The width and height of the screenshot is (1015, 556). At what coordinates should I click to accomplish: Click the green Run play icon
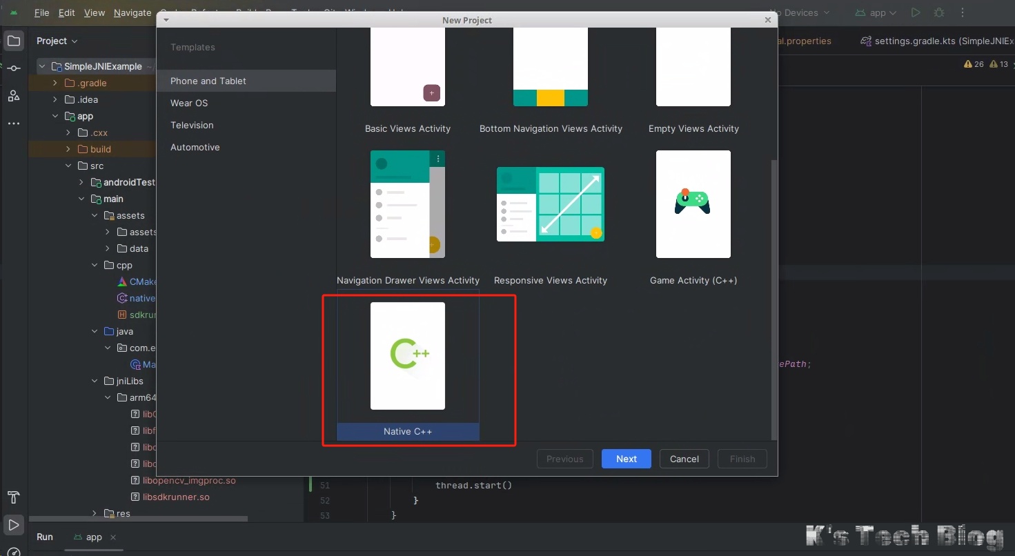pyautogui.click(x=916, y=12)
